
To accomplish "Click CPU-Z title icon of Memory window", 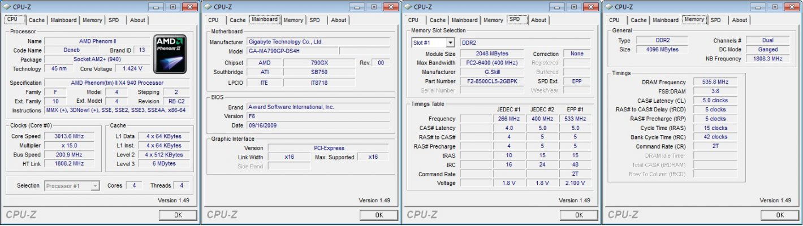I will pyautogui.click(x=609, y=6).
